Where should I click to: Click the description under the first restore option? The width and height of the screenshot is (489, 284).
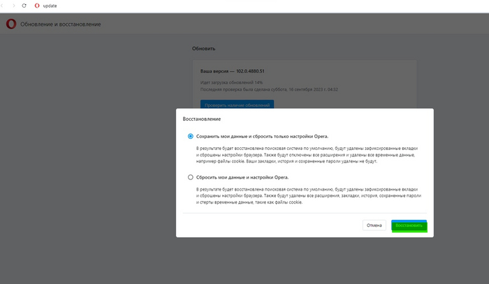point(307,155)
